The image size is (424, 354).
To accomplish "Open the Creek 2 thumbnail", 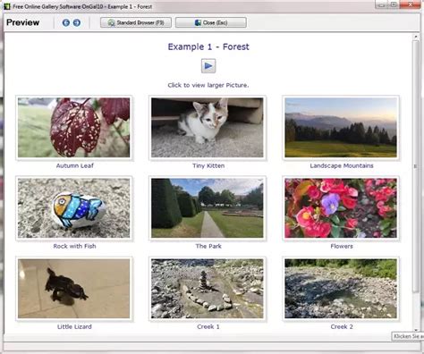I will click(x=341, y=289).
